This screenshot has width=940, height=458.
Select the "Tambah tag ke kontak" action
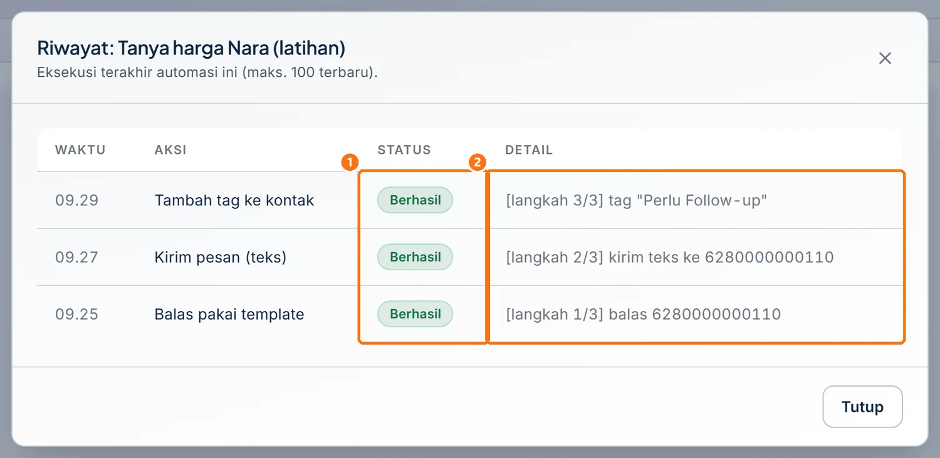pos(234,200)
